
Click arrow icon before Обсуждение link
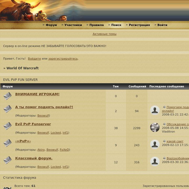pyautogui.click(x=164, y=124)
